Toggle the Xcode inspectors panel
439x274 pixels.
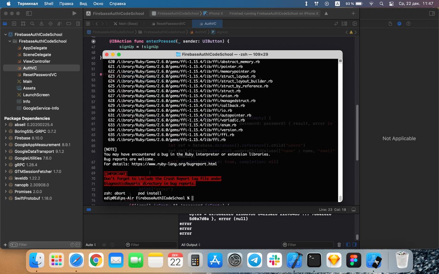(x=432, y=13)
